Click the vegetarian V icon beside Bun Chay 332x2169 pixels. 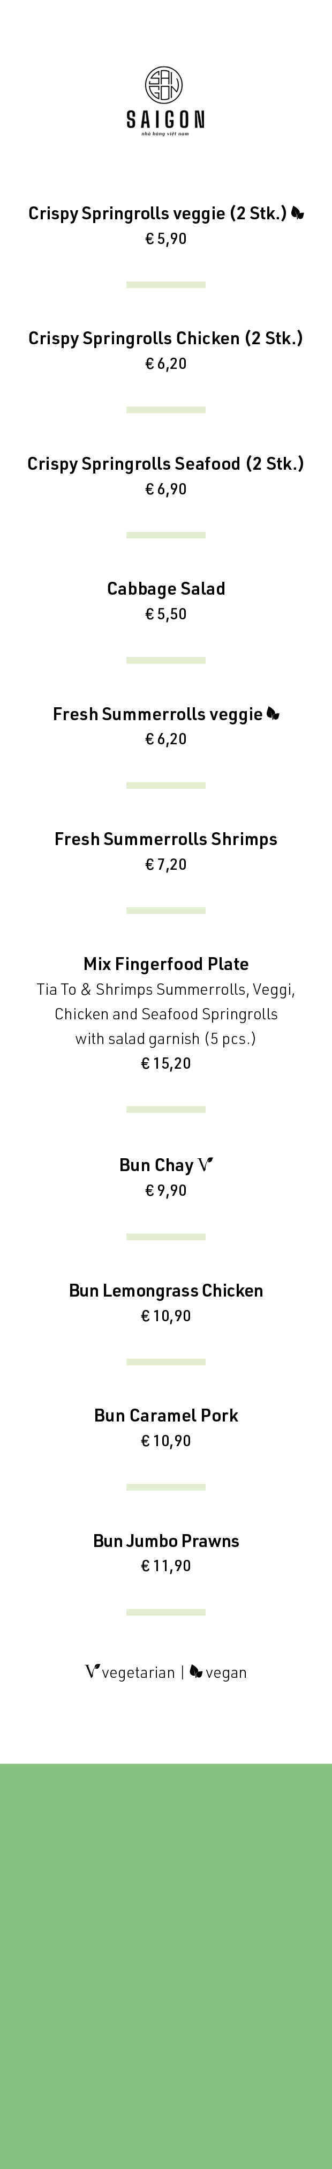point(206,1165)
